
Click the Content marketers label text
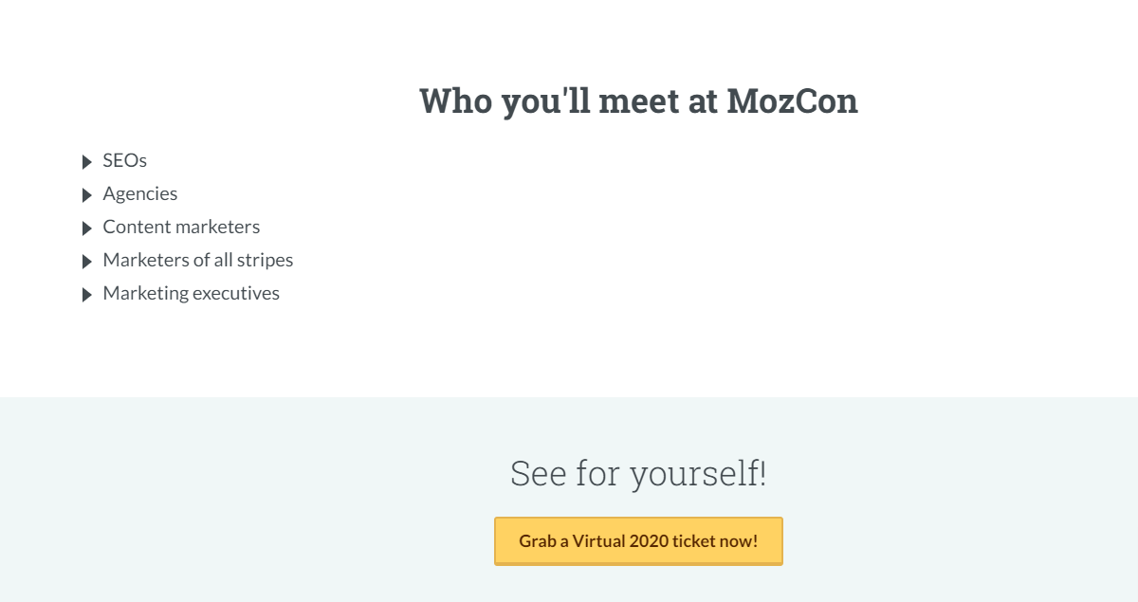(x=181, y=228)
